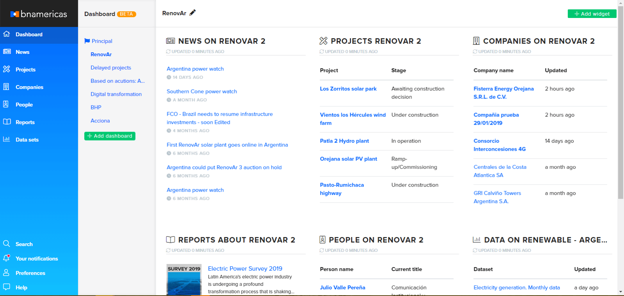Open Orejana solar PV plant project
The height and width of the screenshot is (296, 624).
[x=348, y=159]
